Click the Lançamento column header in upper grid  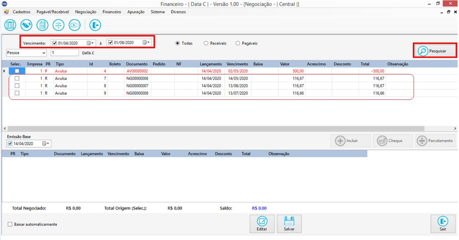(211, 64)
